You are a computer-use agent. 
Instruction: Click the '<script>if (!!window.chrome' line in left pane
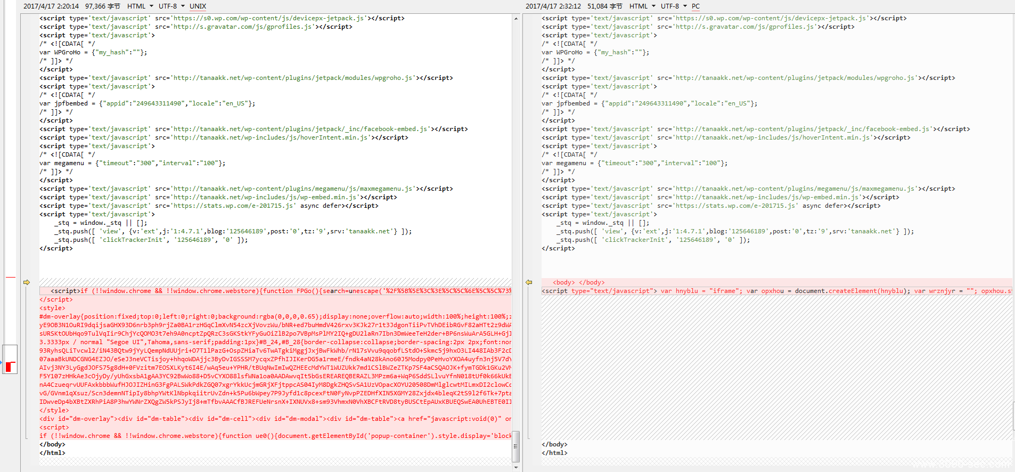pyautogui.click(x=275, y=291)
